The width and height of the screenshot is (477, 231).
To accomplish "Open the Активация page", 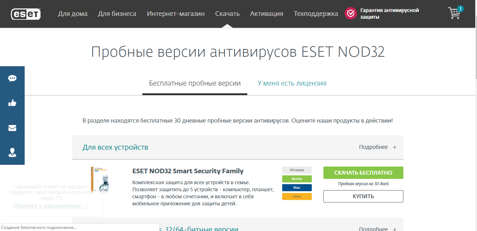I will 267,14.
